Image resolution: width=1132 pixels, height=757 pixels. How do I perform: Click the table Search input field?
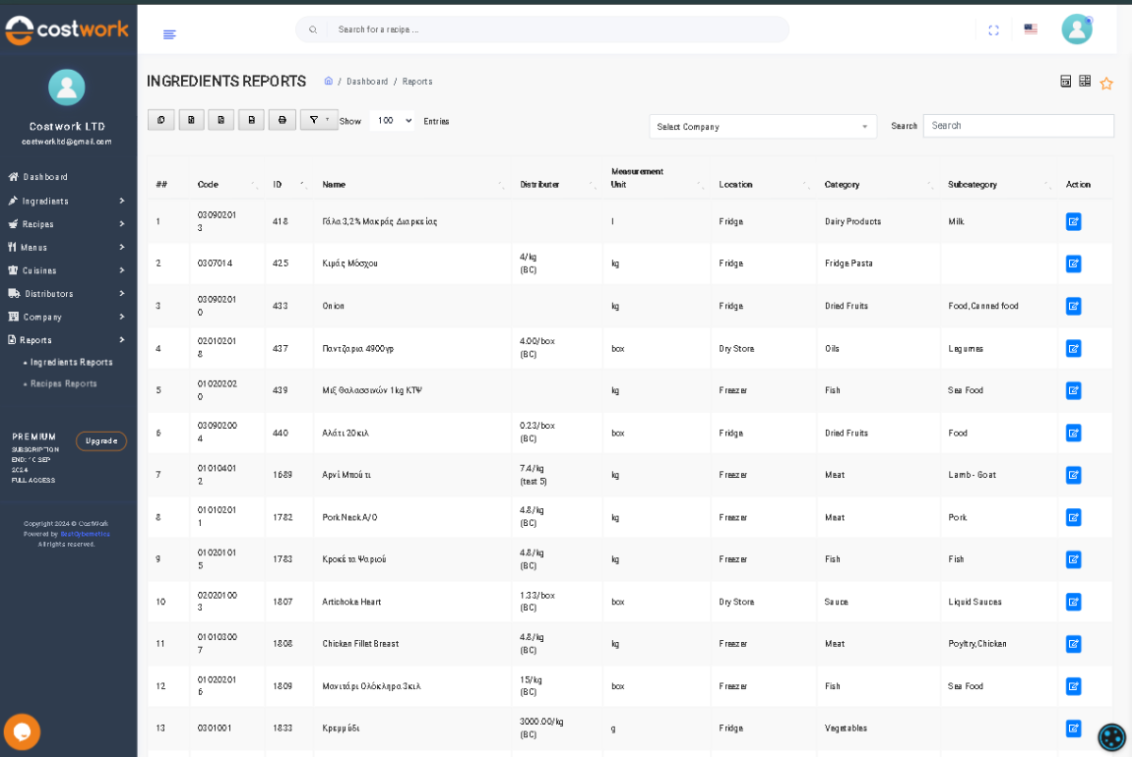(x=1018, y=126)
